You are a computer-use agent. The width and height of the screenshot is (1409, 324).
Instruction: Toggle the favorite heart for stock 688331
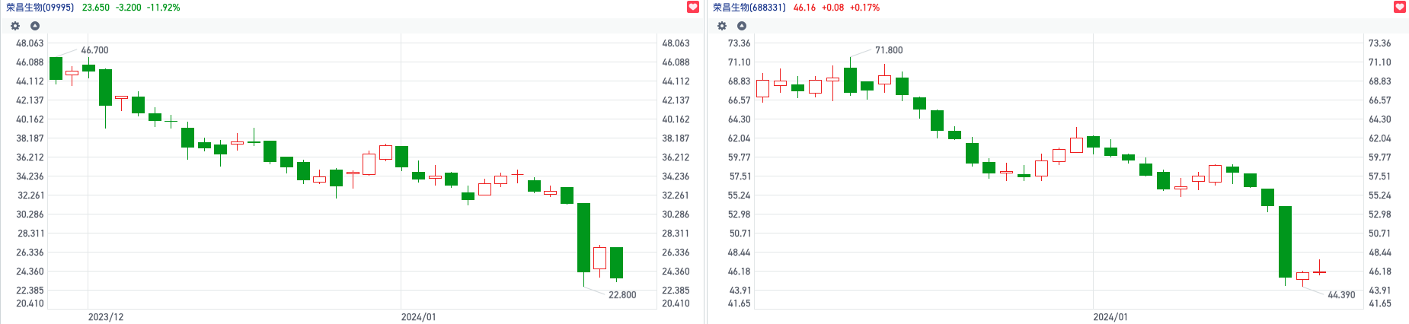[1400, 7]
